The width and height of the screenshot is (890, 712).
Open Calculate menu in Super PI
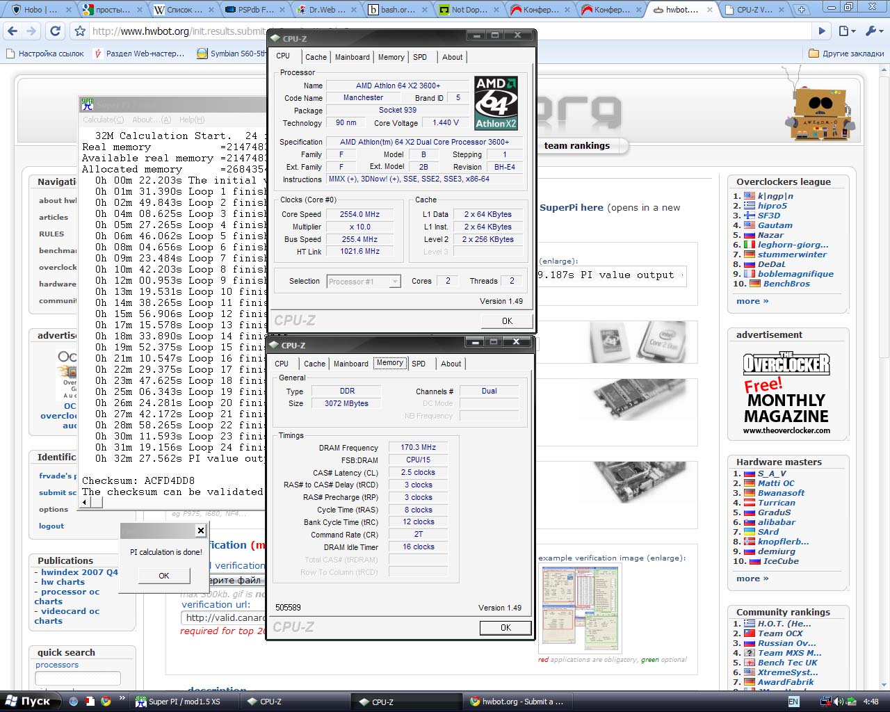(104, 120)
